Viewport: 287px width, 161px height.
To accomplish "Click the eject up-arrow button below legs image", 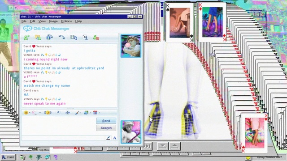I will (174, 146).
